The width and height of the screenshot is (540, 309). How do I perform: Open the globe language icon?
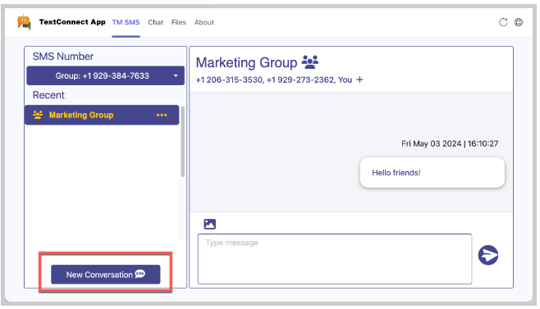point(519,22)
